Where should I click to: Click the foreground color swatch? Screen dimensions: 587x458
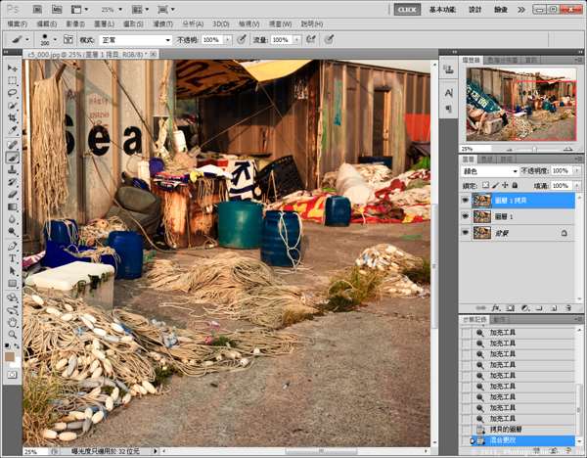click(10, 356)
